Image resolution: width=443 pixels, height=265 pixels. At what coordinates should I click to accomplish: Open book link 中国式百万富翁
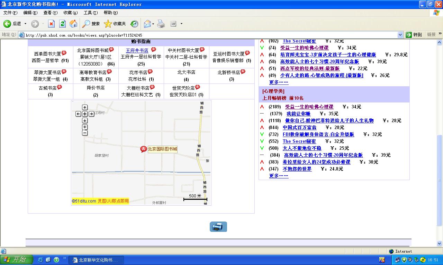[299, 127]
